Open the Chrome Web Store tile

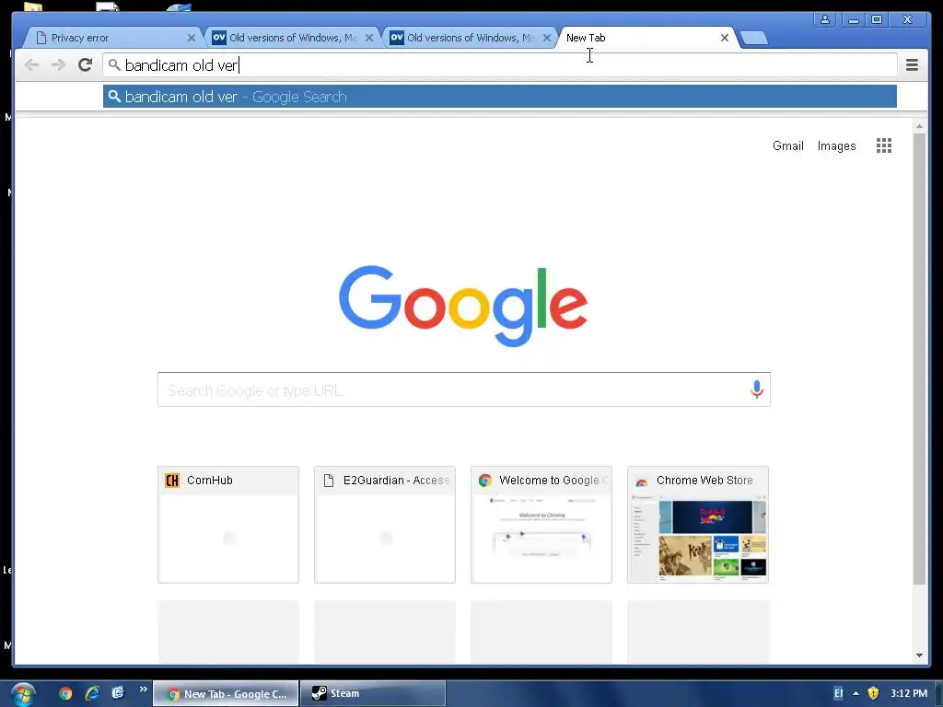(698, 524)
